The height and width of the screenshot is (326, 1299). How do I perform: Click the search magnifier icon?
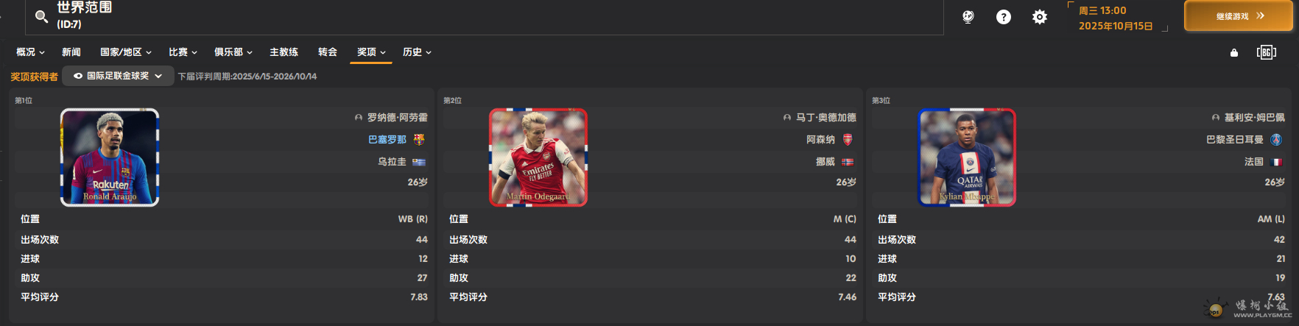[42, 16]
